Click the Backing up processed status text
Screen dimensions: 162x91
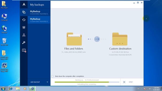pyautogui.click(x=87, y=80)
